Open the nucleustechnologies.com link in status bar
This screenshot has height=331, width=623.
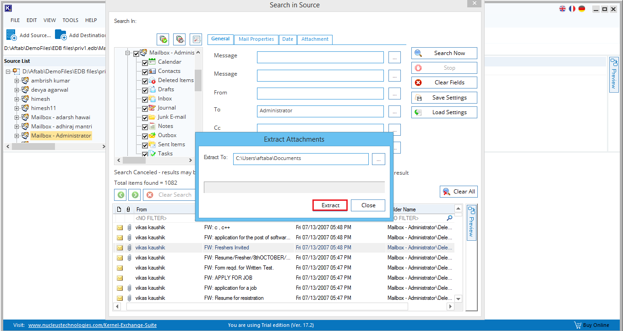pos(93,325)
